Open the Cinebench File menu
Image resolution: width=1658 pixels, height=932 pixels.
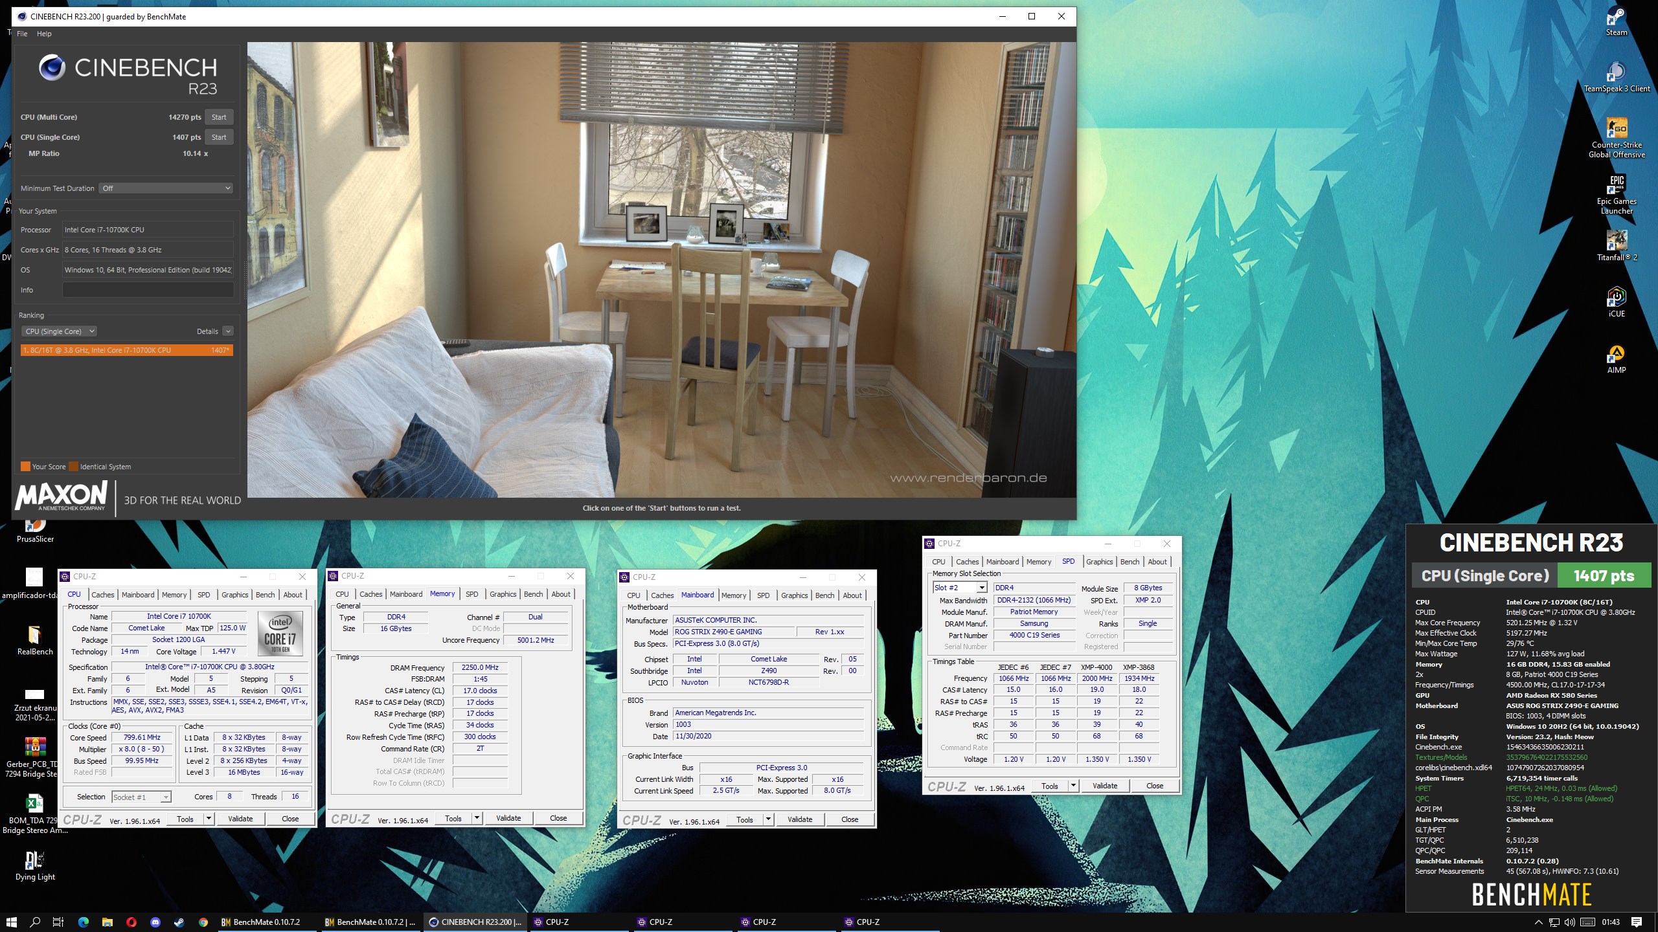[22, 34]
